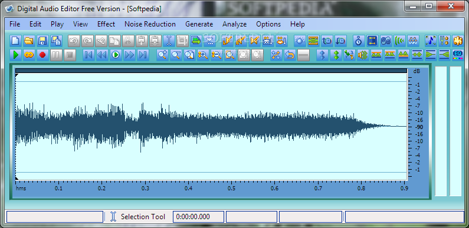Zoom in with magnifier plus icon
The image size is (469, 228).
162,55
